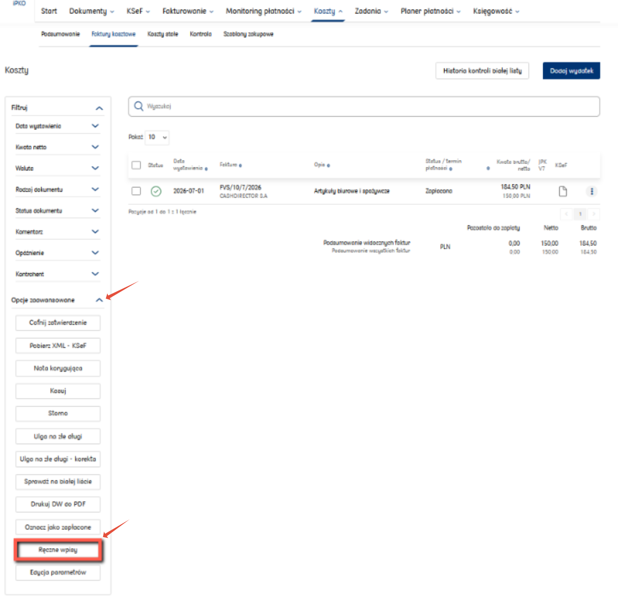This screenshot has width=618, height=597.
Task: Sort by Status / termin płatności column
Action: (443, 165)
